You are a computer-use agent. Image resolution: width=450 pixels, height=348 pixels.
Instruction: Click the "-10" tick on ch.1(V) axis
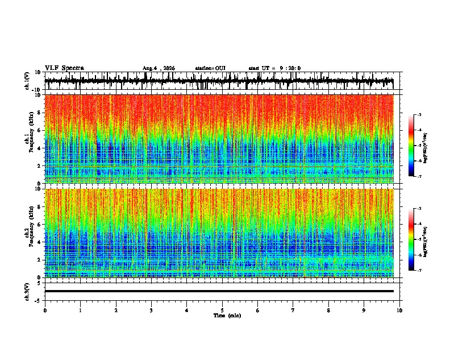37,90
